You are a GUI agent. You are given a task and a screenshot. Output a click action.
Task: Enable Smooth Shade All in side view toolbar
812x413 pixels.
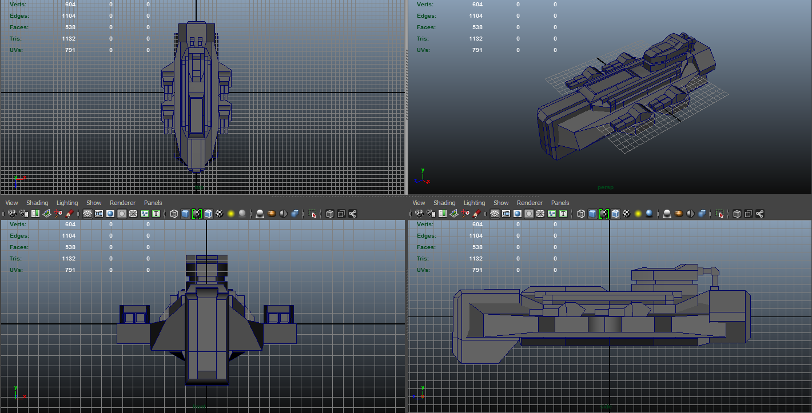click(592, 214)
